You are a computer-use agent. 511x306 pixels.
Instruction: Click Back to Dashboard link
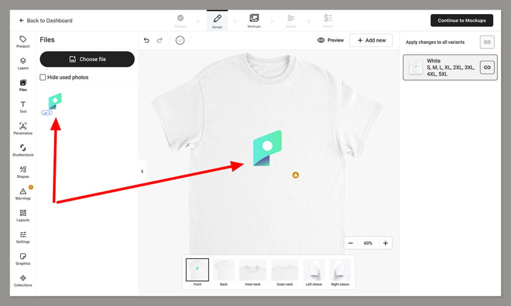[x=45, y=20]
